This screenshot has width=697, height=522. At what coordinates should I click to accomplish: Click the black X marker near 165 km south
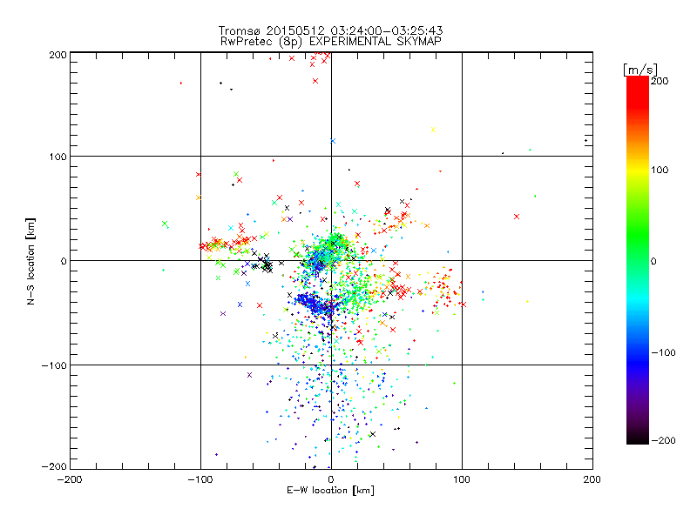(373, 434)
